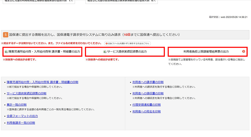The width and height of the screenshot is (251, 137).
Task: Open 集計一覧の印刷 link
Action: coord(16,105)
